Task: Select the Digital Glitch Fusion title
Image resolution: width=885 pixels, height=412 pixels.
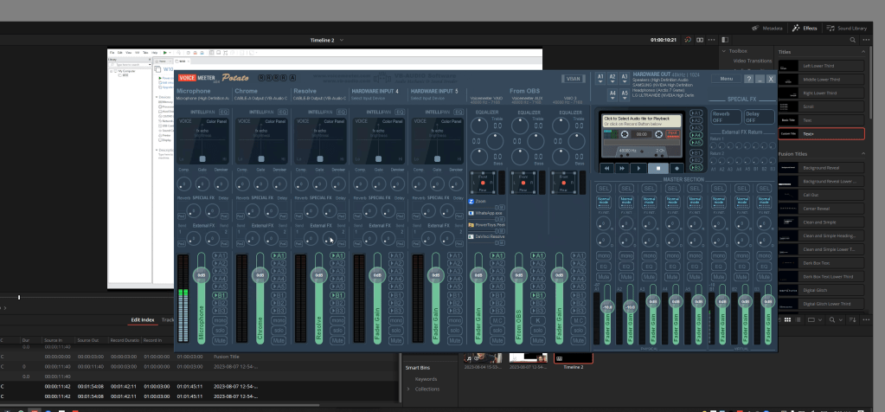Action: pyautogui.click(x=821, y=290)
